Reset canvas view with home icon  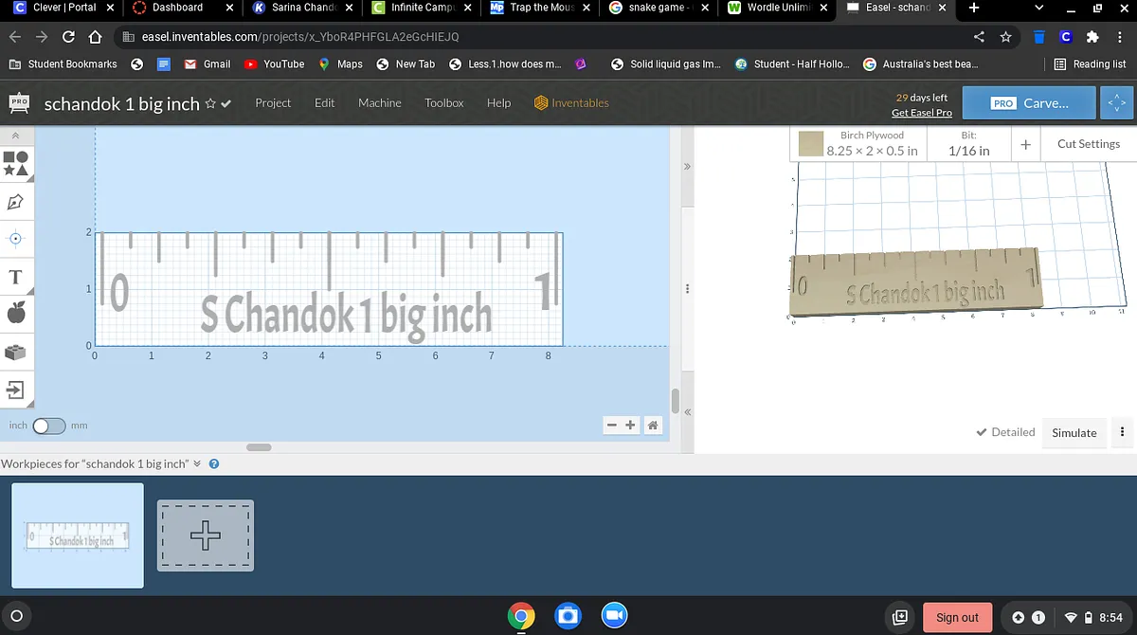(x=652, y=426)
